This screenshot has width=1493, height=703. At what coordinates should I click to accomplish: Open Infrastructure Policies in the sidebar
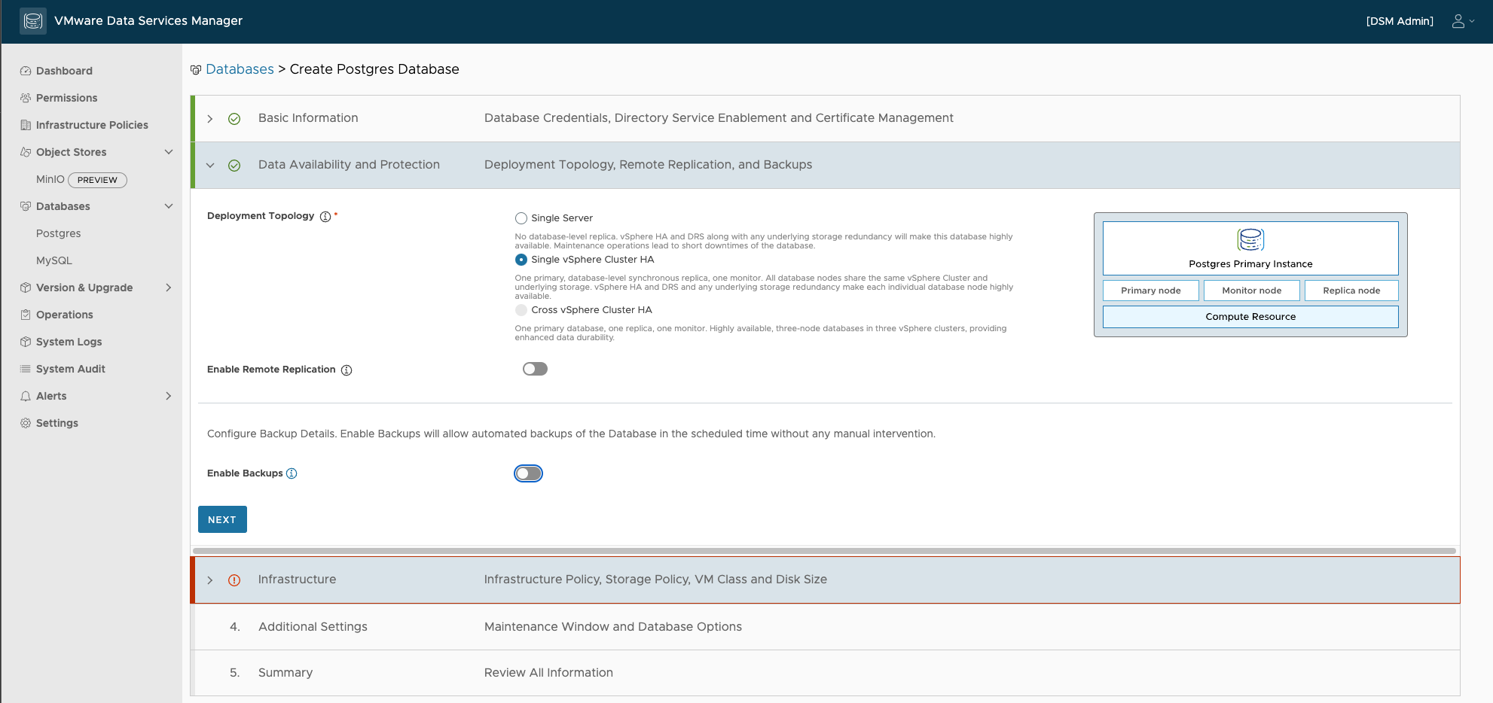(x=92, y=125)
